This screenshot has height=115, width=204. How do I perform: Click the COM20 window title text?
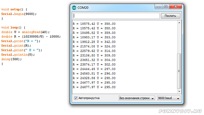click(x=83, y=8)
